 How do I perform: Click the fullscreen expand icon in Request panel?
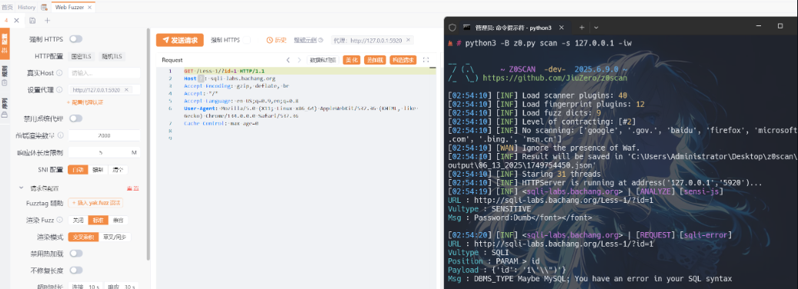(426, 60)
